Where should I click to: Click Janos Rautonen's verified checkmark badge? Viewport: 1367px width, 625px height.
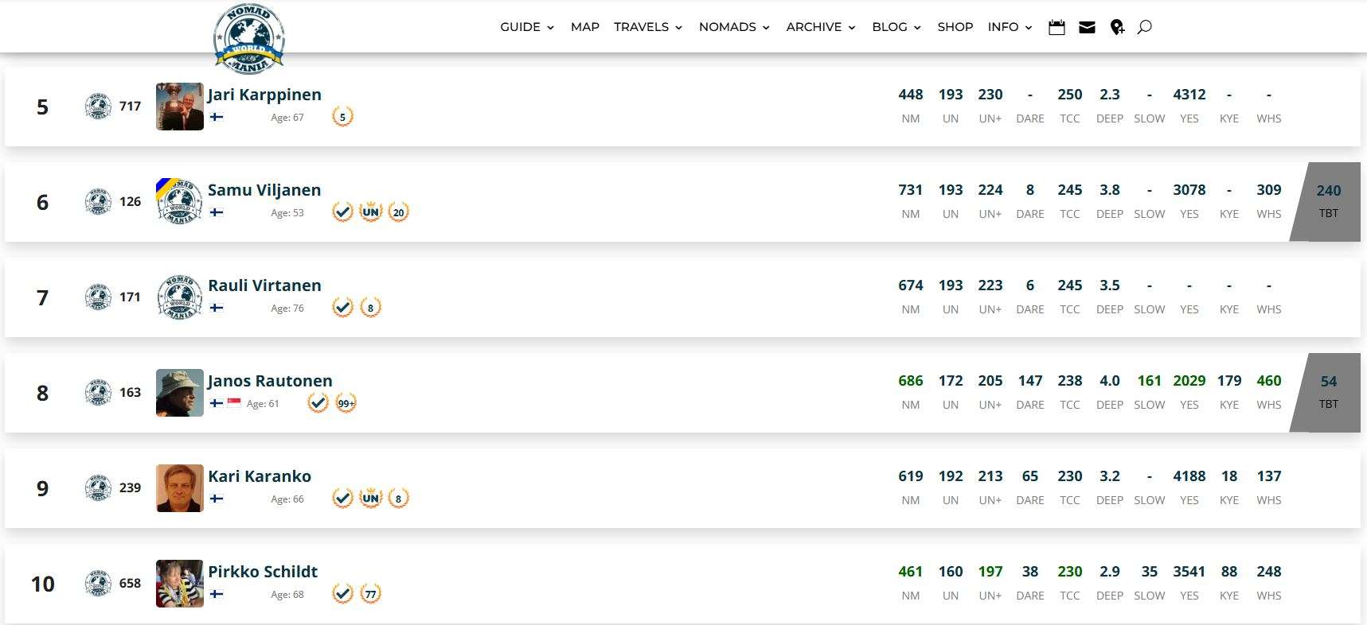click(318, 403)
